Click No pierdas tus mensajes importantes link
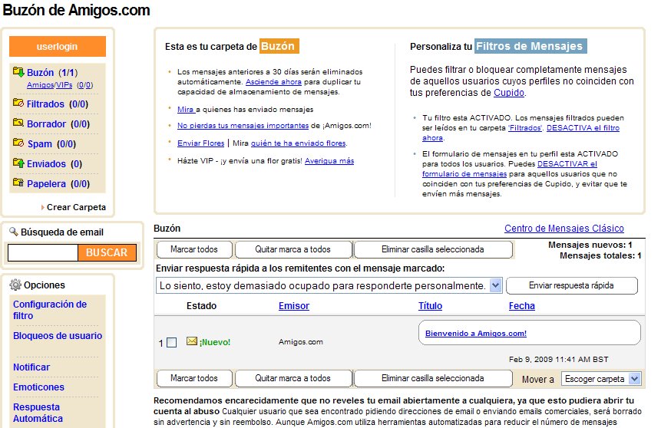Viewport: 661px width, 428px height. pyautogui.click(x=243, y=126)
